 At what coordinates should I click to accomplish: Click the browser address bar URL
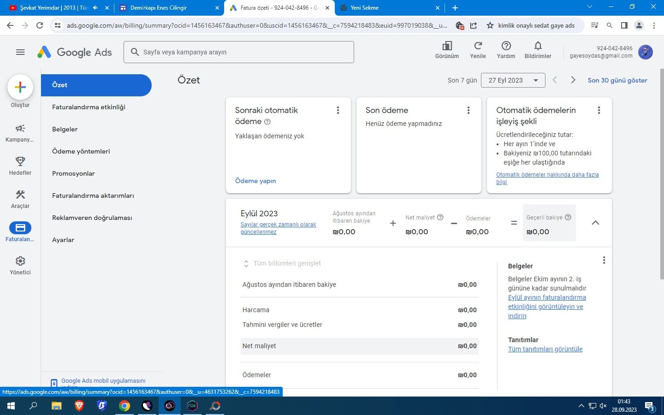257,25
